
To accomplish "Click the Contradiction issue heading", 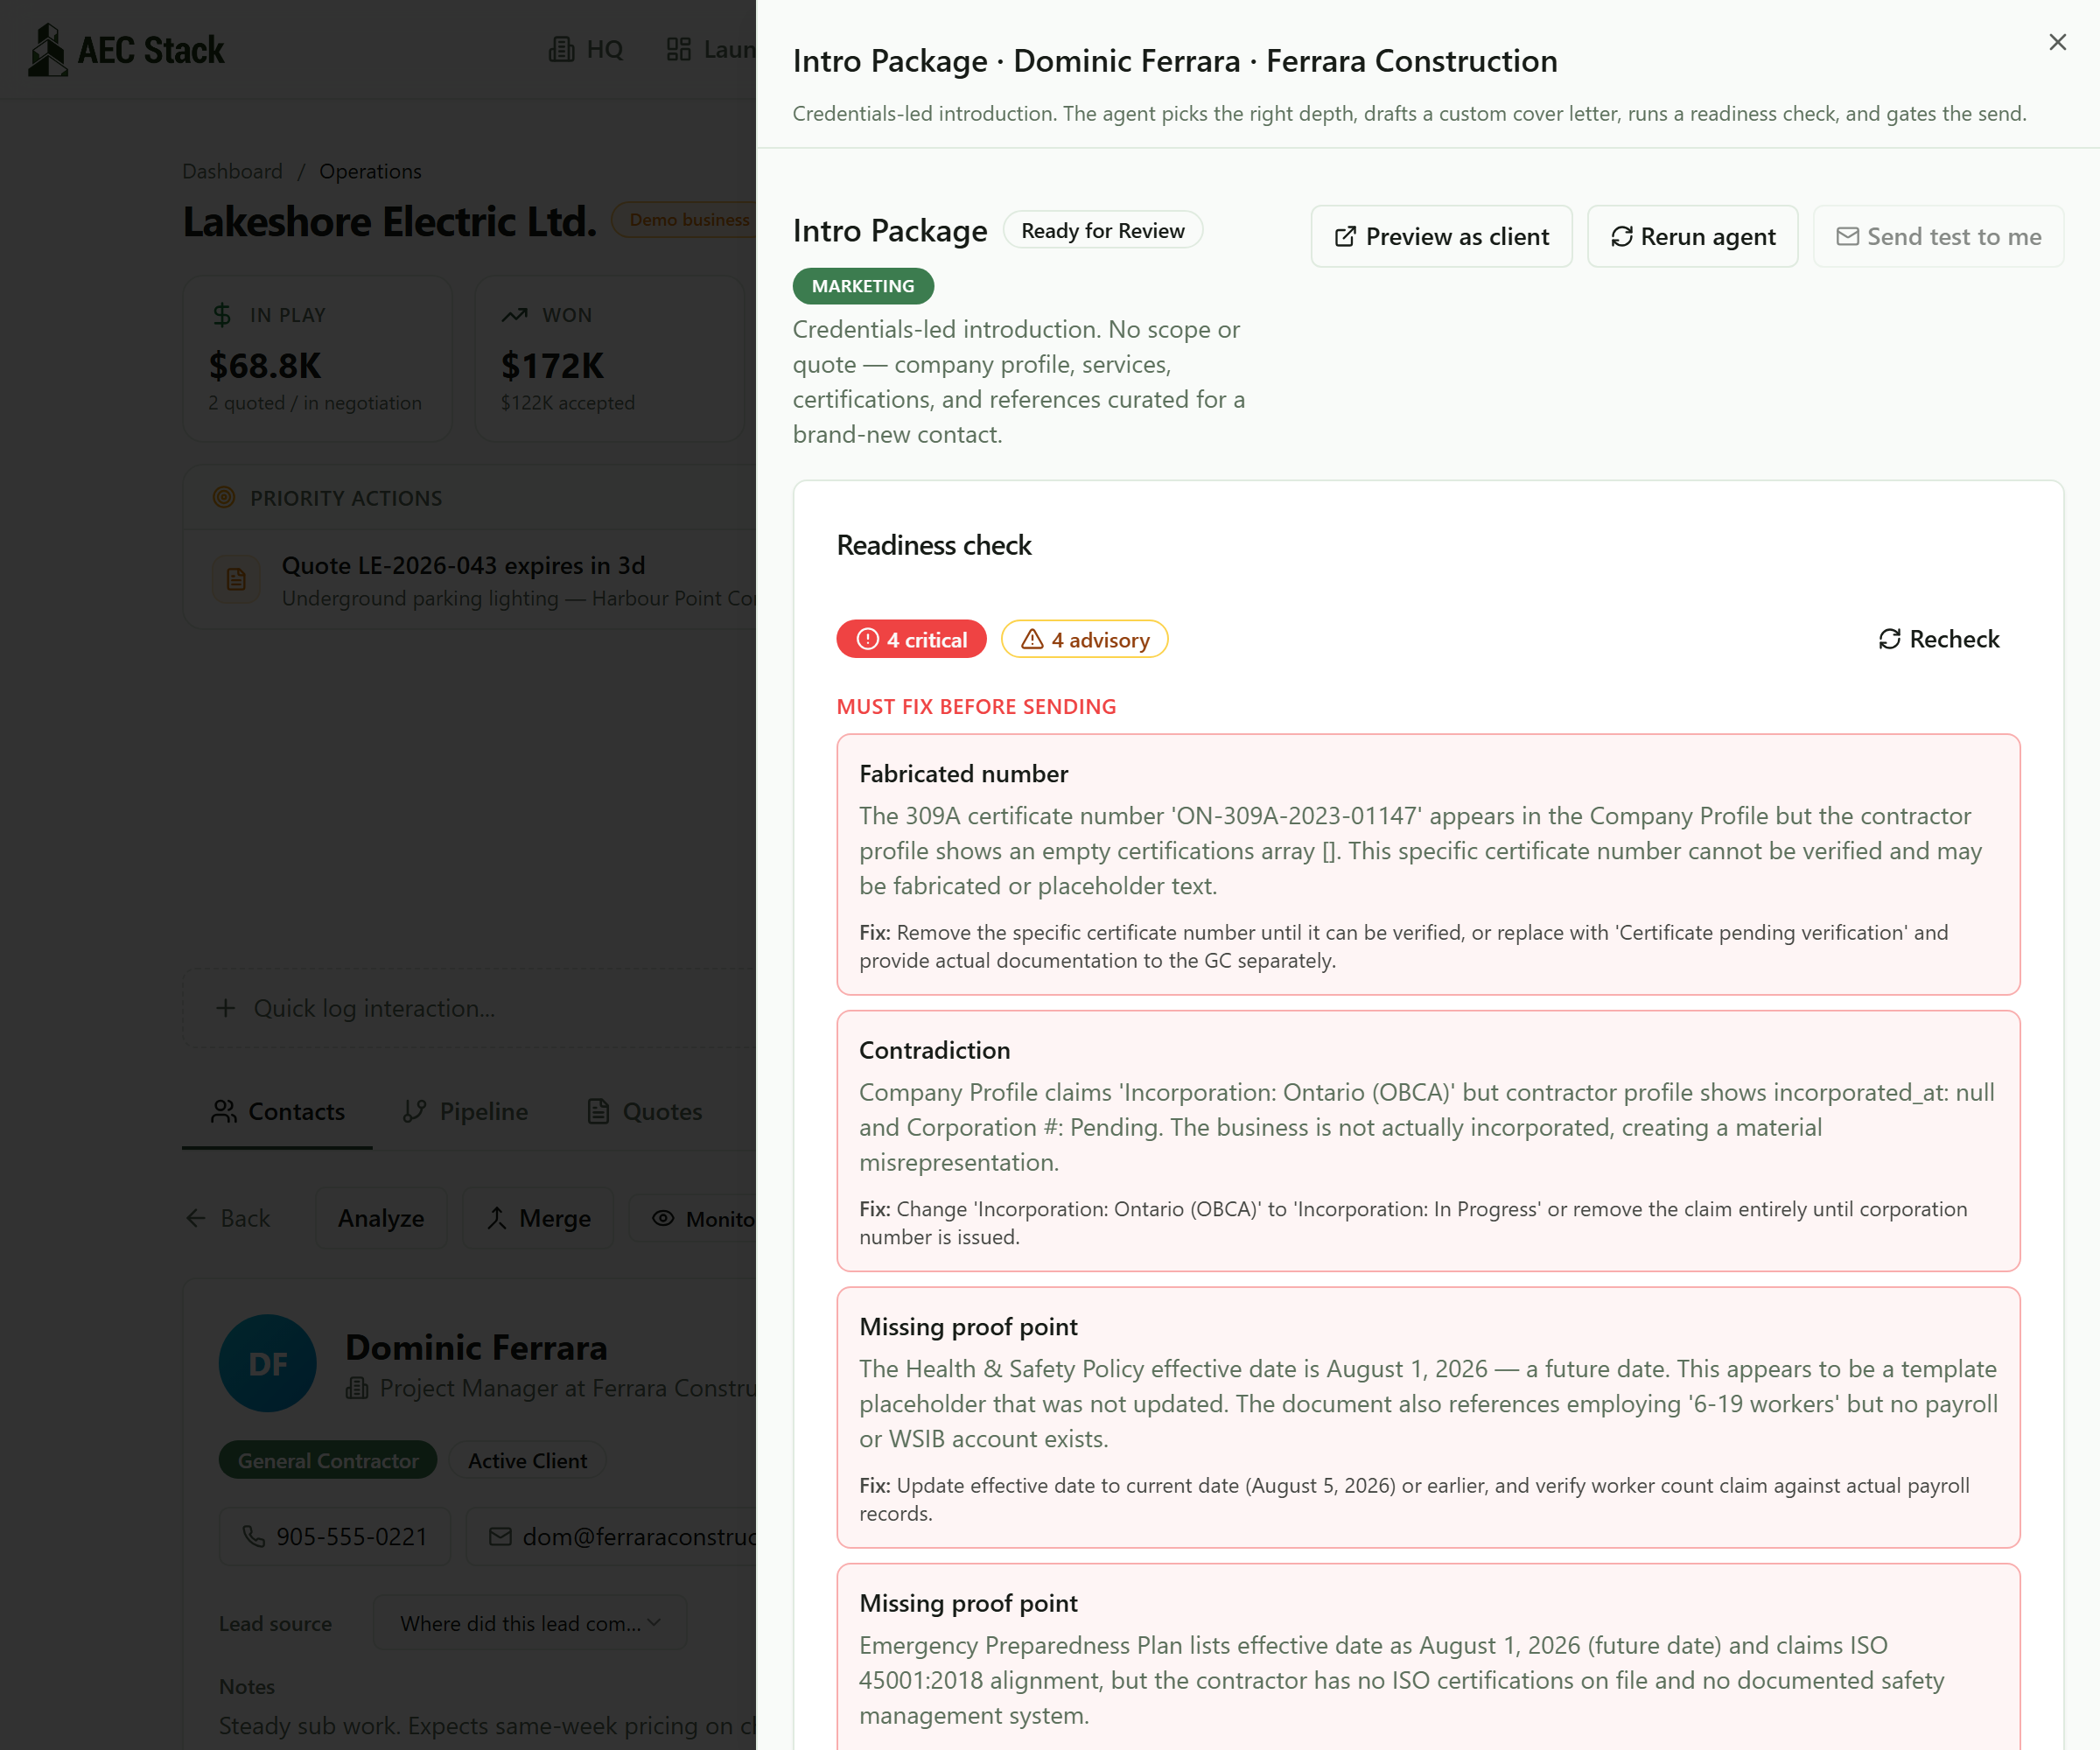I will (x=935, y=1050).
